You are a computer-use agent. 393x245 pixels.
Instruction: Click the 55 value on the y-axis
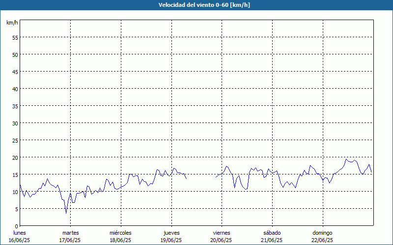15,37
